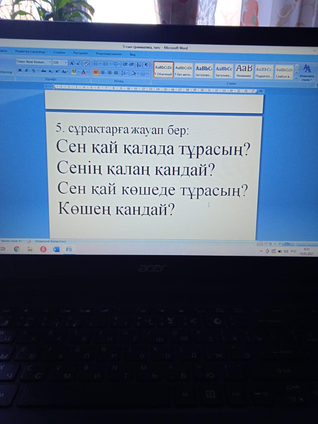This screenshot has width=318, height=424.
Task: Open Task View in the taskbar
Action: (x=3, y=249)
